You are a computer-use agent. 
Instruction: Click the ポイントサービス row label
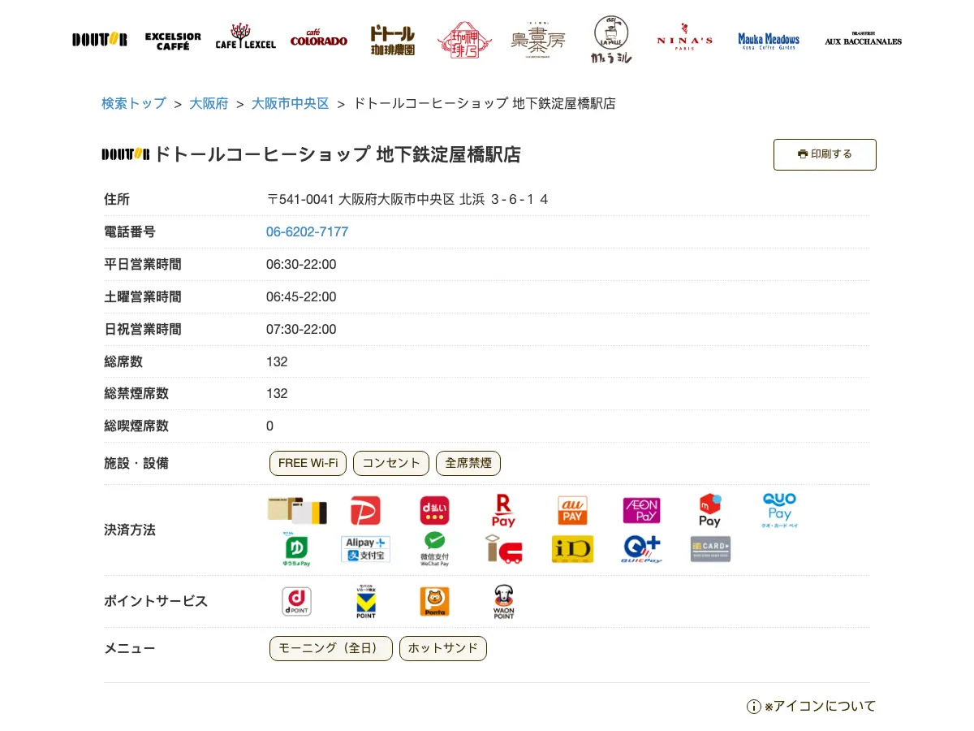pyautogui.click(x=156, y=602)
